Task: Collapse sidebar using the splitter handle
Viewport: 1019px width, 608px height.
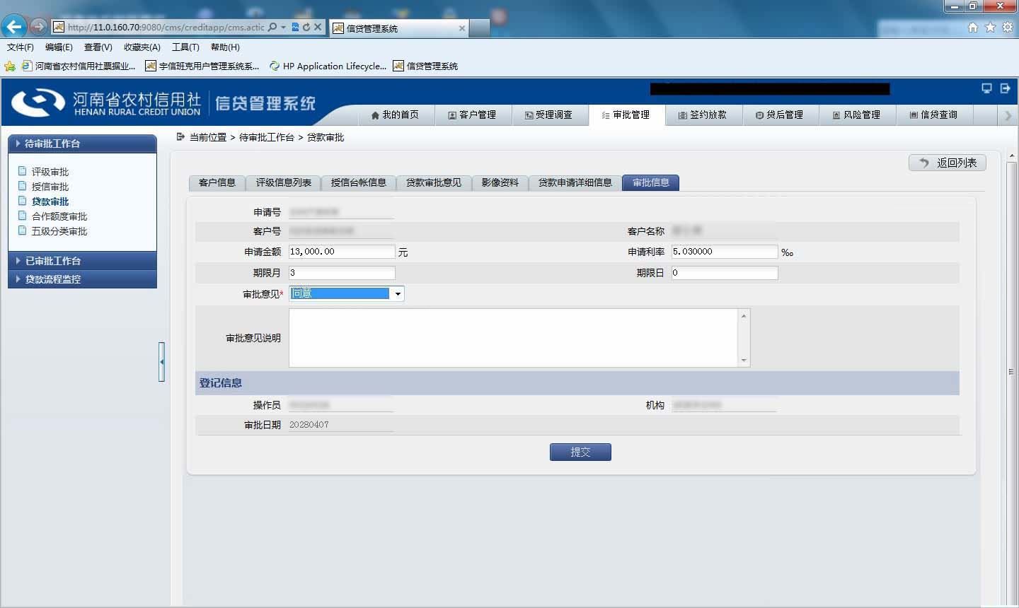Action: coord(162,362)
